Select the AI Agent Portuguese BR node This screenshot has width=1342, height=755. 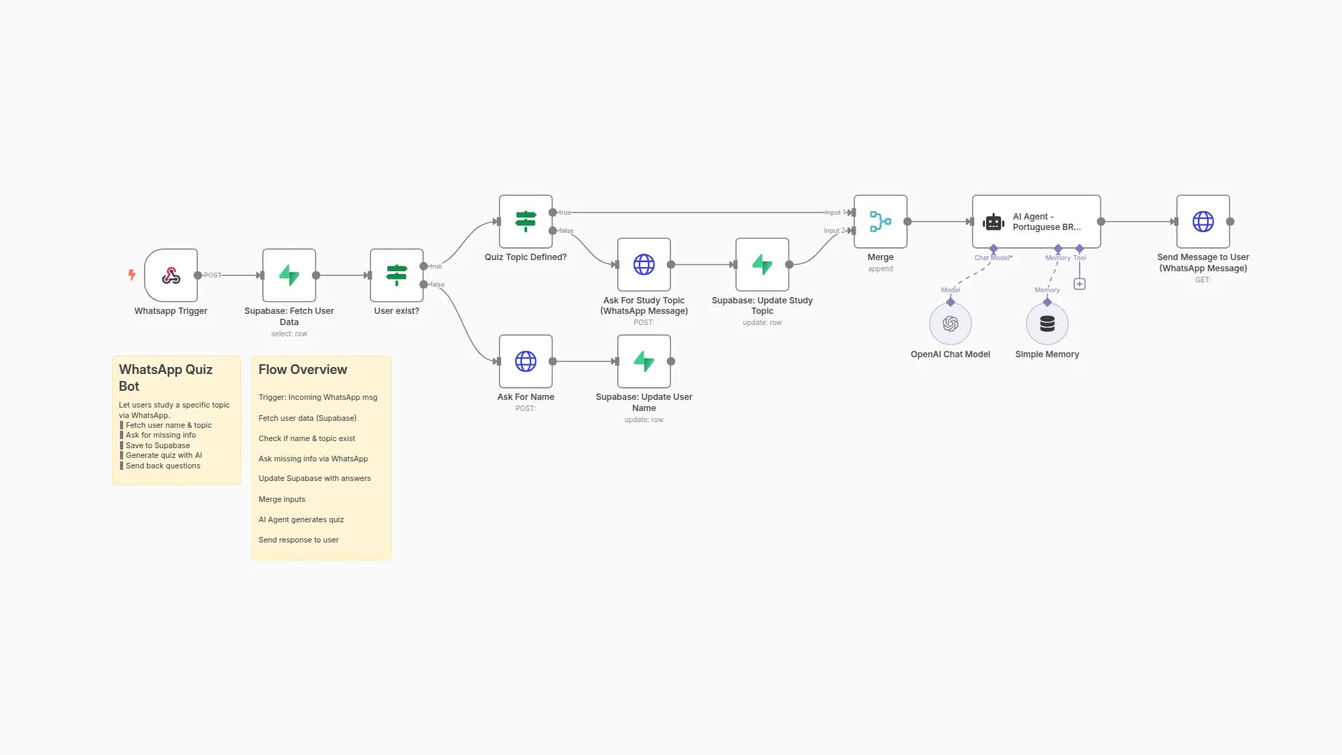[x=1036, y=222]
